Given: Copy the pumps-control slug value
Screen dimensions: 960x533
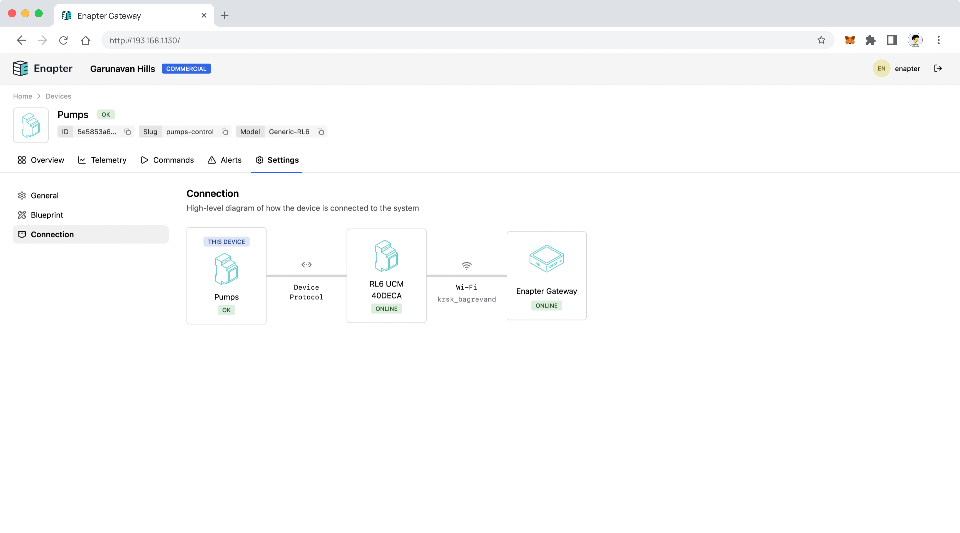Looking at the screenshot, I should (225, 132).
